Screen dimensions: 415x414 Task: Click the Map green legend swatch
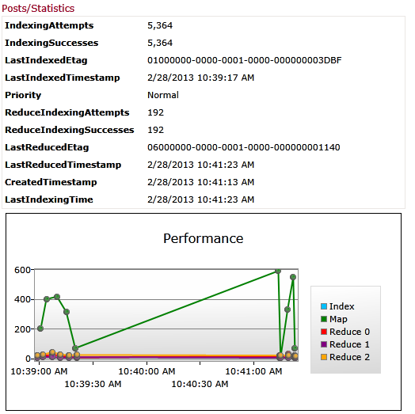click(x=324, y=319)
